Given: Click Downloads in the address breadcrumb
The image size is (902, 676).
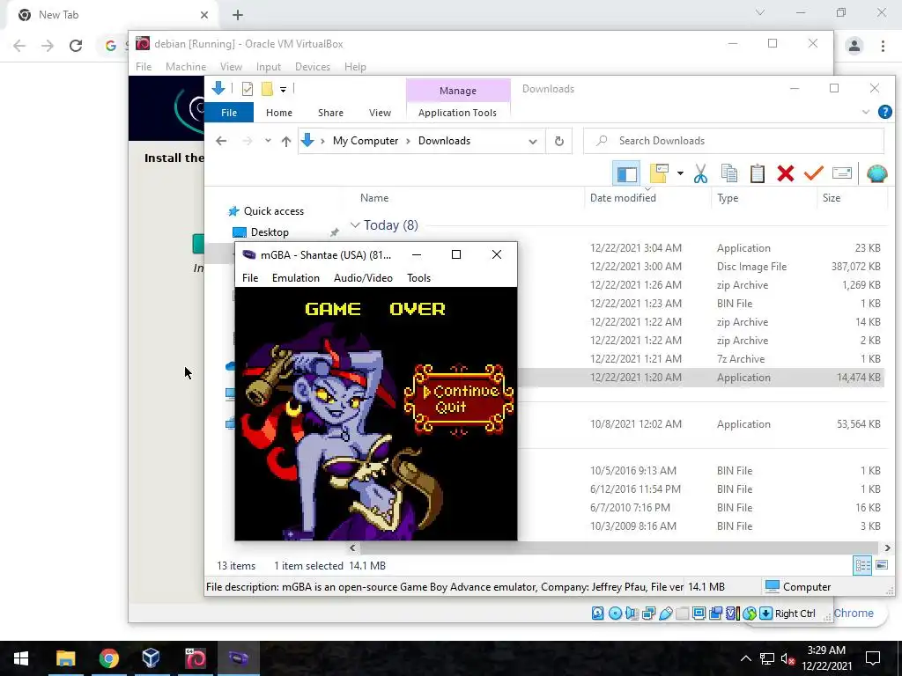Looking at the screenshot, I should [x=444, y=141].
